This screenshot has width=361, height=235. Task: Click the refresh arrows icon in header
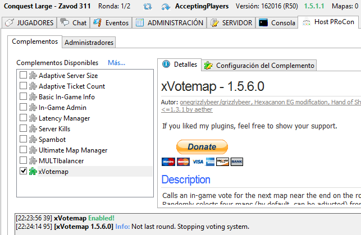[148, 7]
